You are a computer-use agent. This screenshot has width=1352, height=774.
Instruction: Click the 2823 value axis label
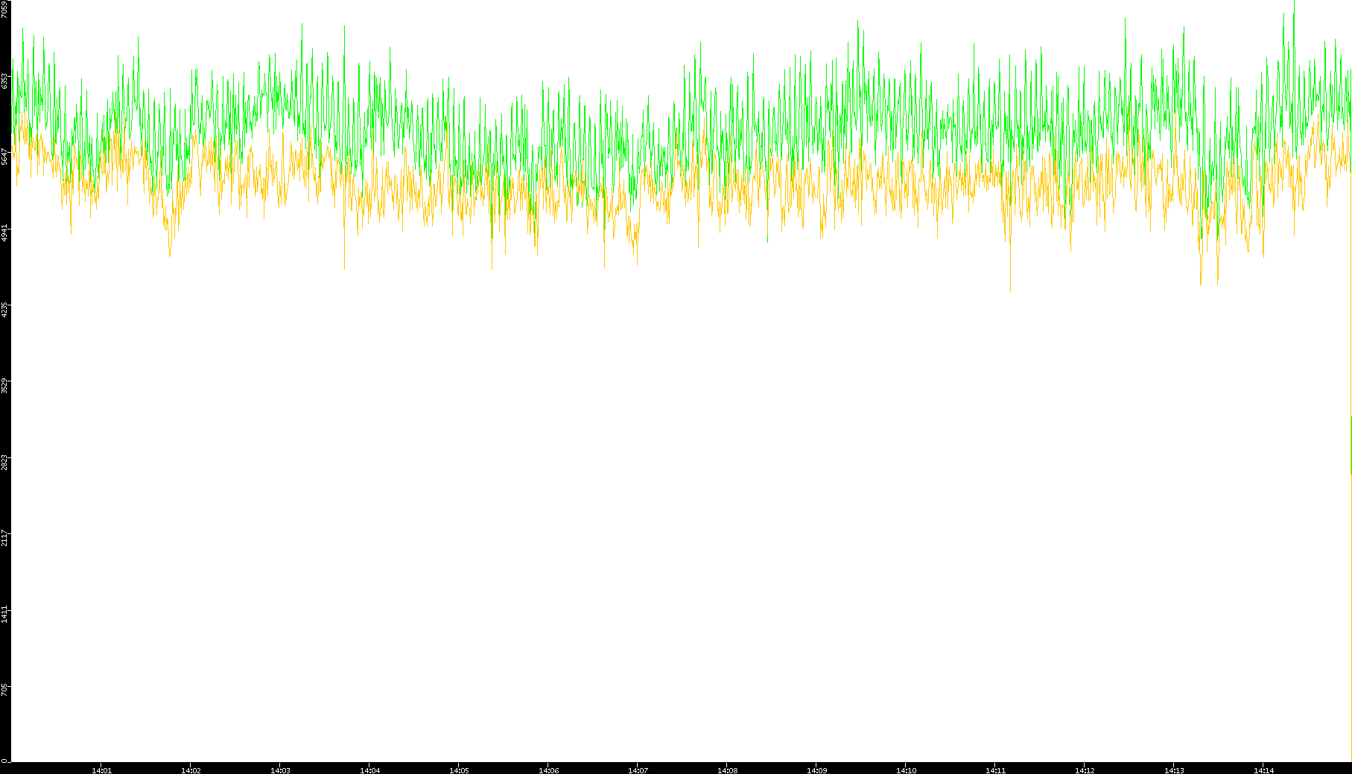point(4,461)
